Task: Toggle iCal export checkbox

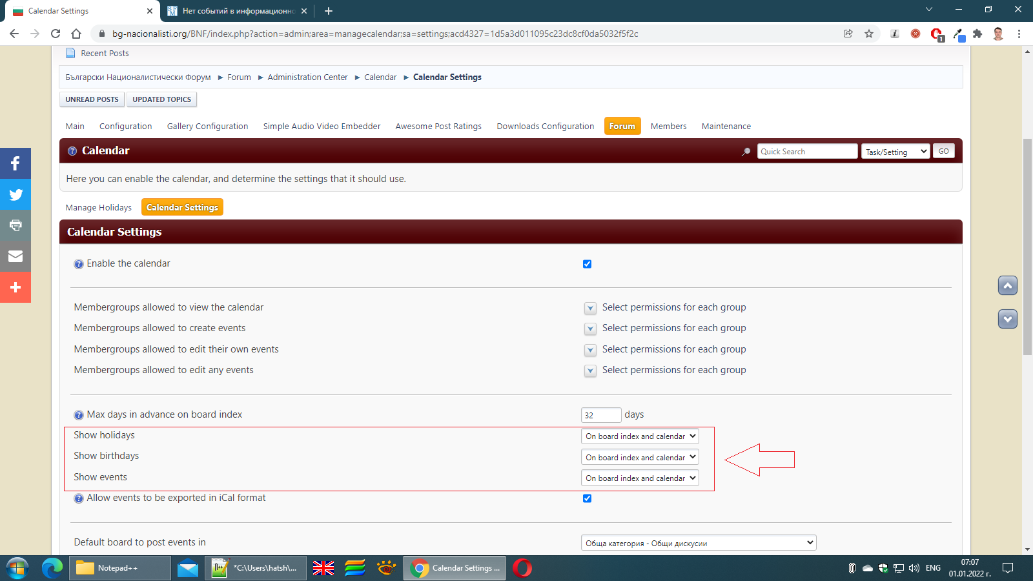Action: (x=587, y=498)
